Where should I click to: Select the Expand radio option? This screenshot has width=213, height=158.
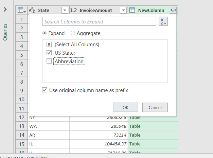pos(45,33)
